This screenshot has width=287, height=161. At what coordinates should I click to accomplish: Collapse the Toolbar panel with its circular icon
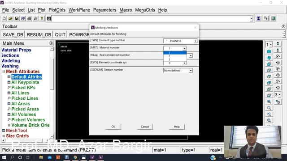(283, 26)
